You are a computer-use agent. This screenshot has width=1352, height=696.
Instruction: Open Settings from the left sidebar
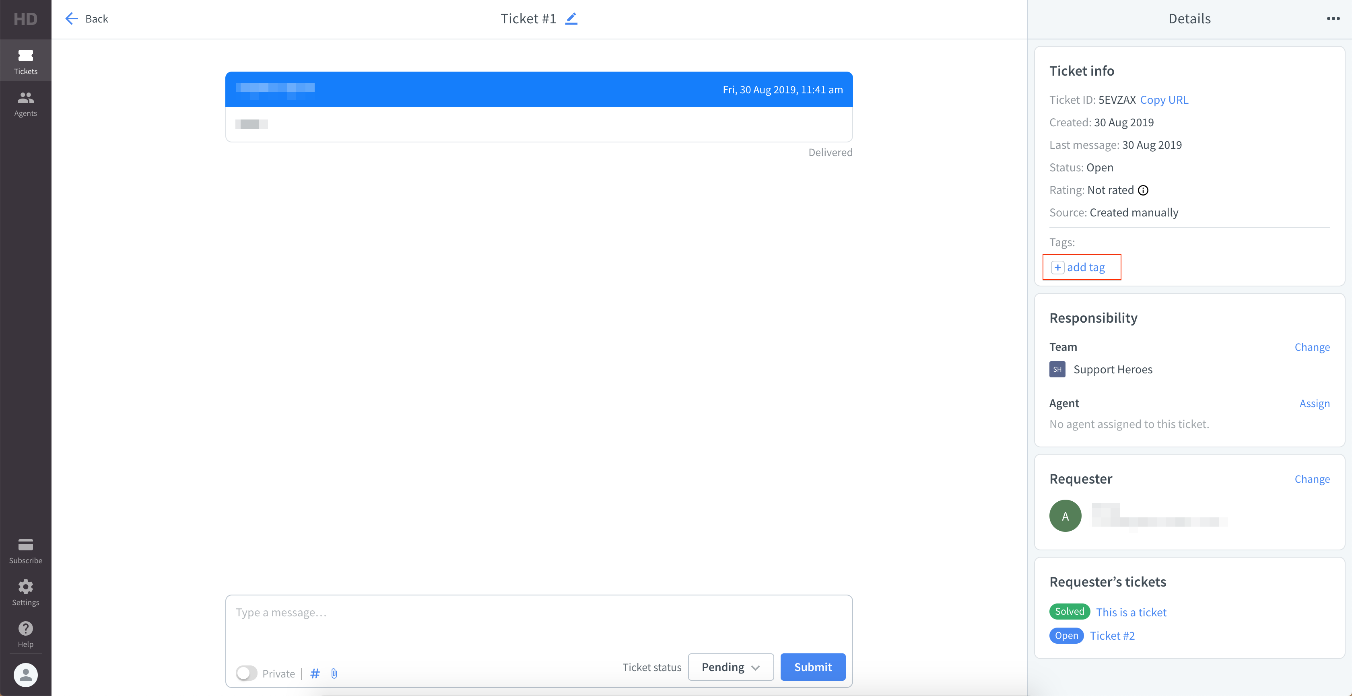pyautogui.click(x=25, y=592)
